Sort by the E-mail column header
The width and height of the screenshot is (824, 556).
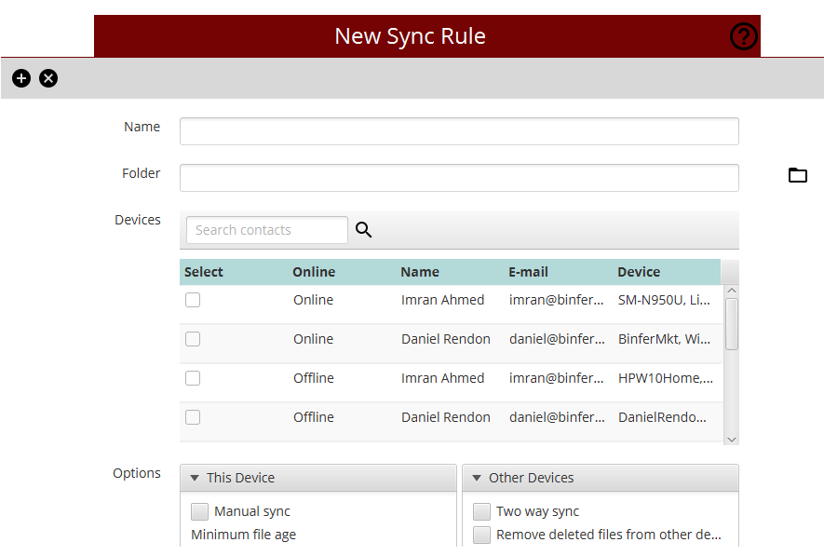click(x=528, y=272)
